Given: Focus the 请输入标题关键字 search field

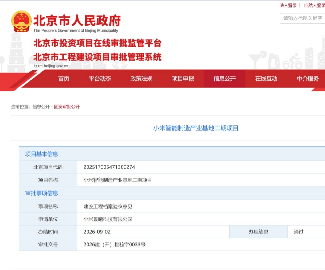Looking at the screenshot, I should (x=303, y=18).
